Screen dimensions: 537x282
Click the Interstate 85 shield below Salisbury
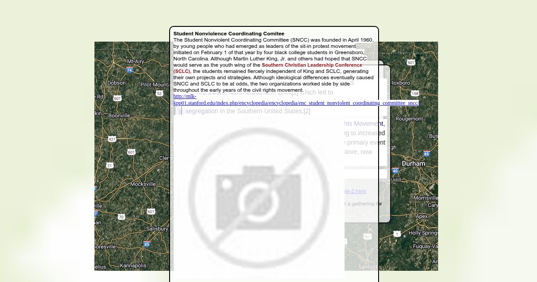click(146, 244)
